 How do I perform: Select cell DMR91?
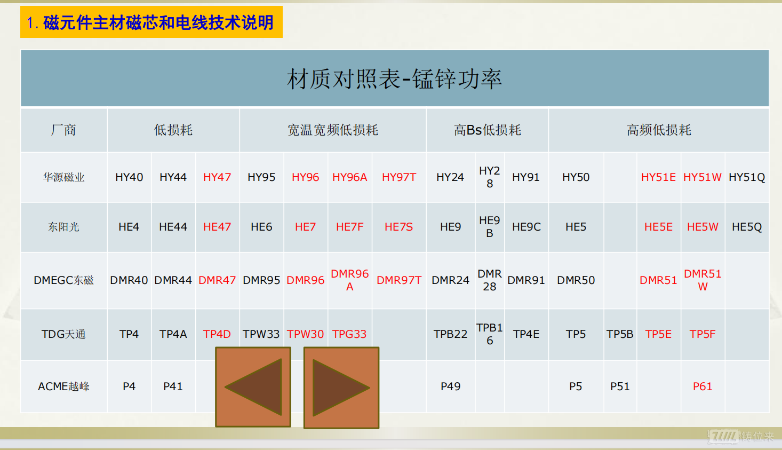tap(526, 280)
